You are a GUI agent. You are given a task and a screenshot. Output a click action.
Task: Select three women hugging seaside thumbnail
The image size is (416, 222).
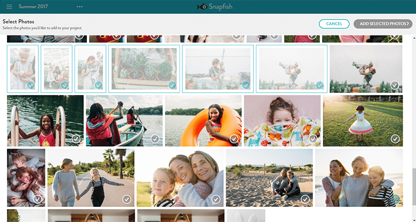(x=359, y=178)
